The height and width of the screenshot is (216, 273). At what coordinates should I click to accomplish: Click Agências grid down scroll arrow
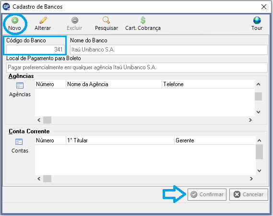259,112
